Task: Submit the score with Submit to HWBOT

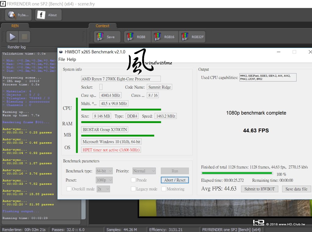Action: click(x=260, y=189)
